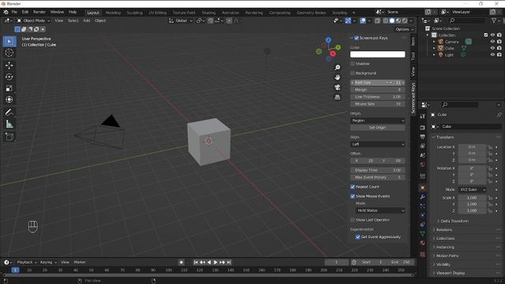
Task: Open the XYZ Euler rotation mode dropdown
Action: [x=472, y=189]
